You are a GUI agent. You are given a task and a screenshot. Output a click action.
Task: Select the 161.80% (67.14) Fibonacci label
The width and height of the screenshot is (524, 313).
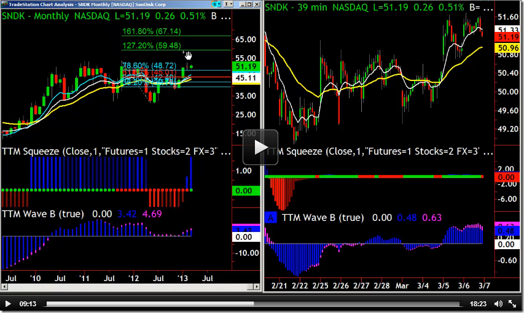tap(151, 31)
